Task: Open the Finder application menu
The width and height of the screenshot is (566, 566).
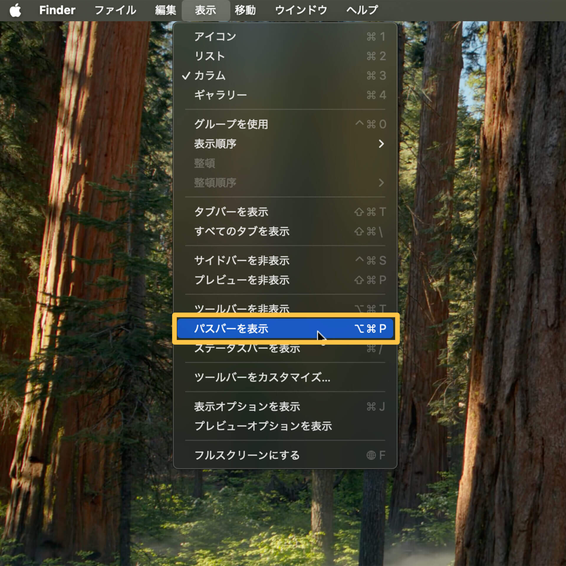Action: (x=57, y=10)
